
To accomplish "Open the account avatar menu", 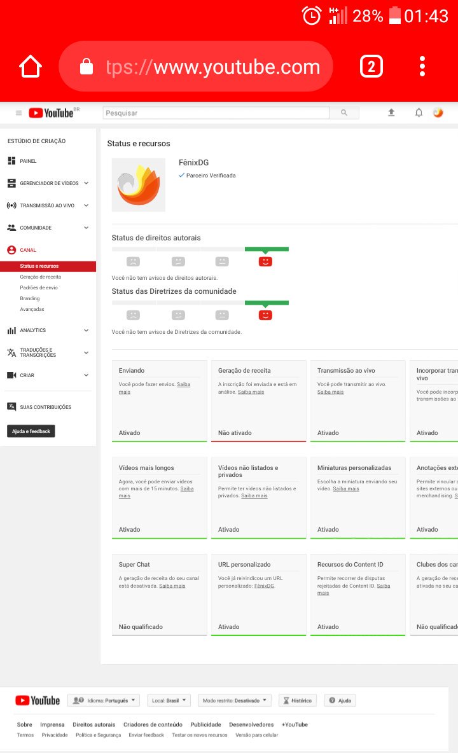I will tap(438, 113).
